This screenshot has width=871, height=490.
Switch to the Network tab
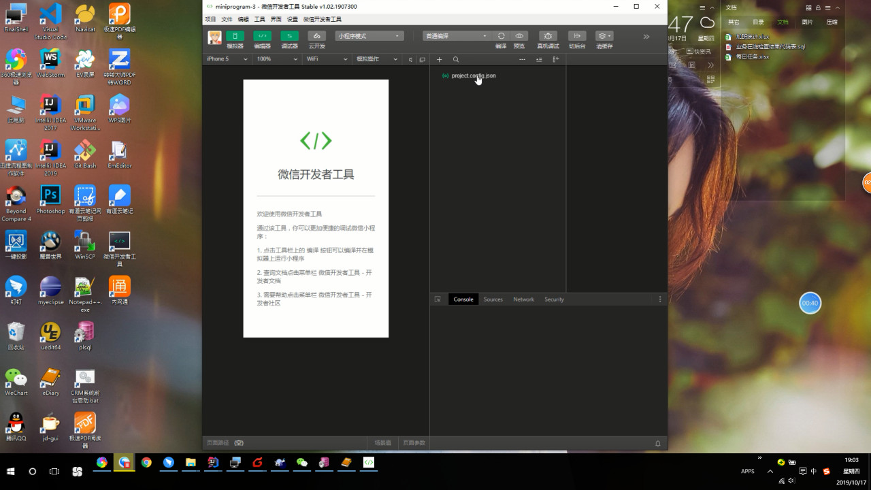click(x=524, y=299)
